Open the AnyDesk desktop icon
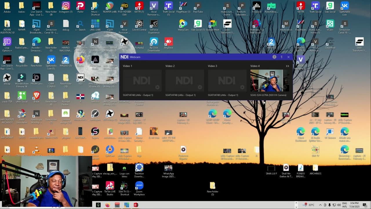The width and height of the screenshot is (371, 209). (168, 44)
